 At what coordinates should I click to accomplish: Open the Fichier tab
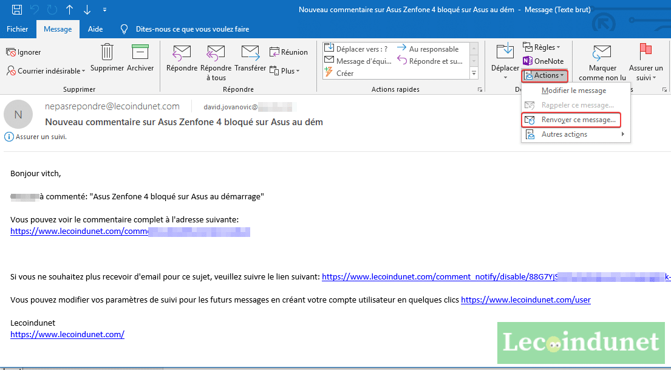coord(17,29)
